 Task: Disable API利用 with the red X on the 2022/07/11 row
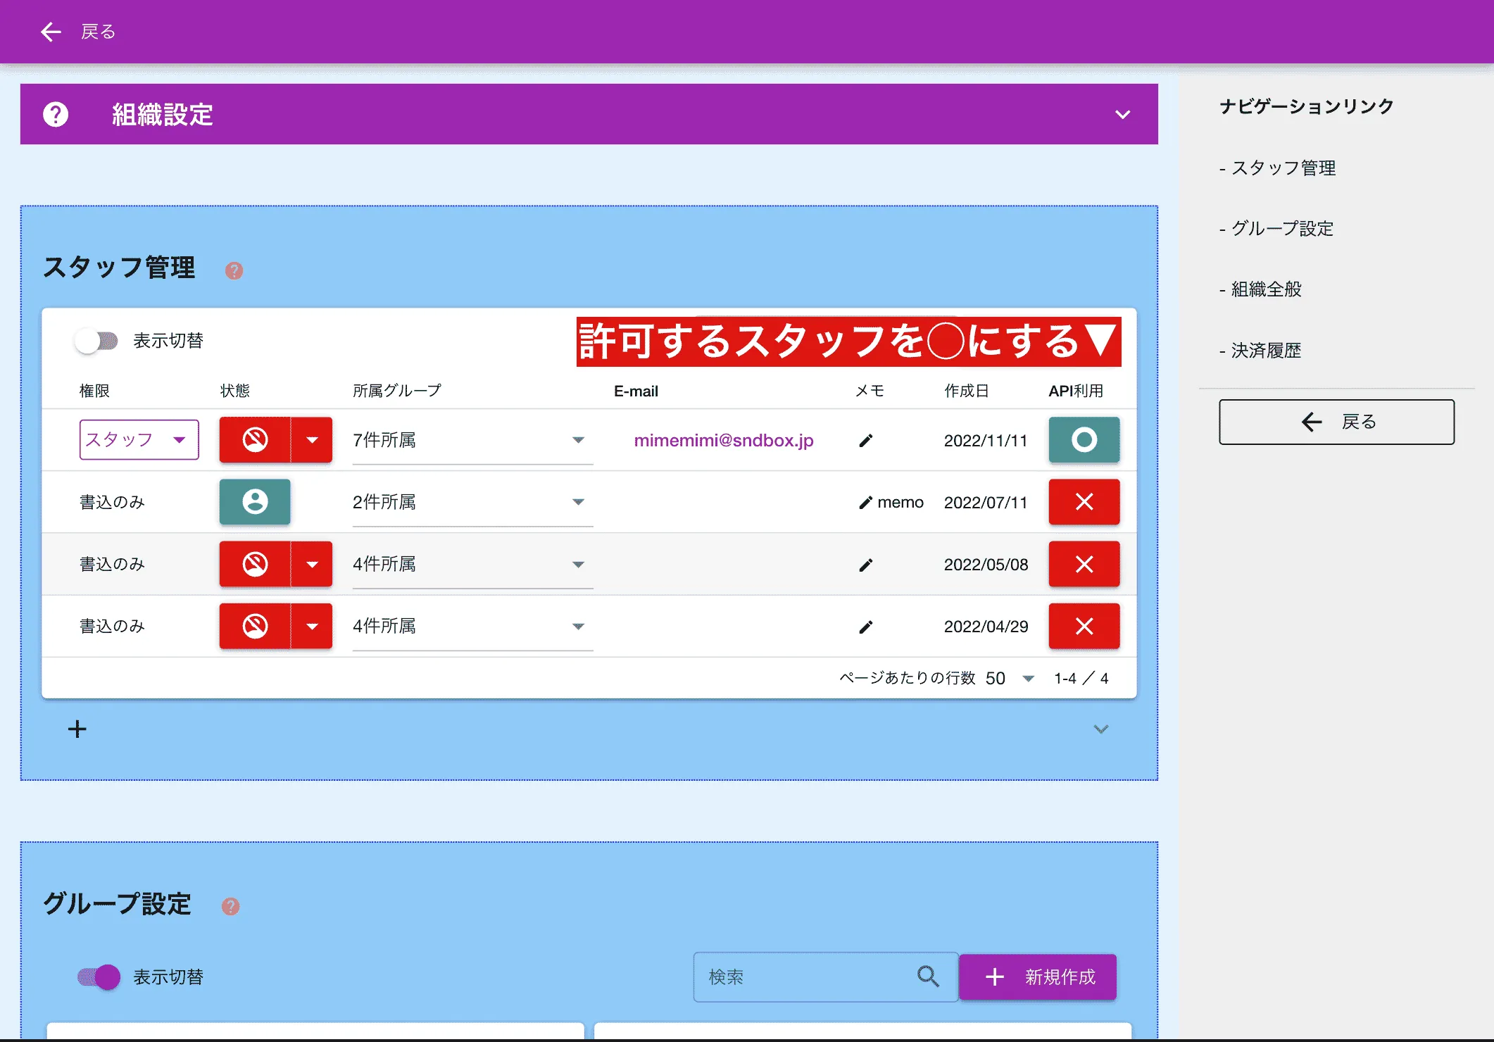coord(1084,501)
